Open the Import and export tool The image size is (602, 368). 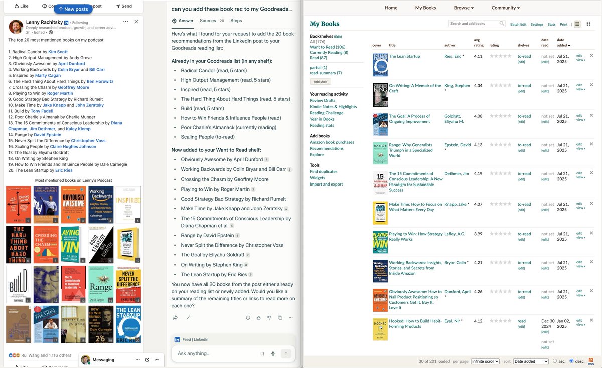(326, 184)
